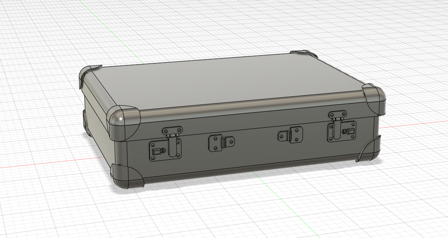Select the center-right small clasp on front

point(290,134)
